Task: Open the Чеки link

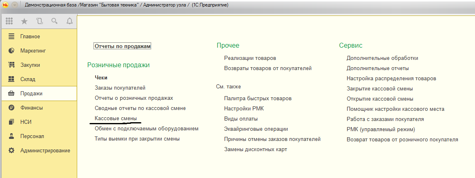Action: (x=101, y=78)
